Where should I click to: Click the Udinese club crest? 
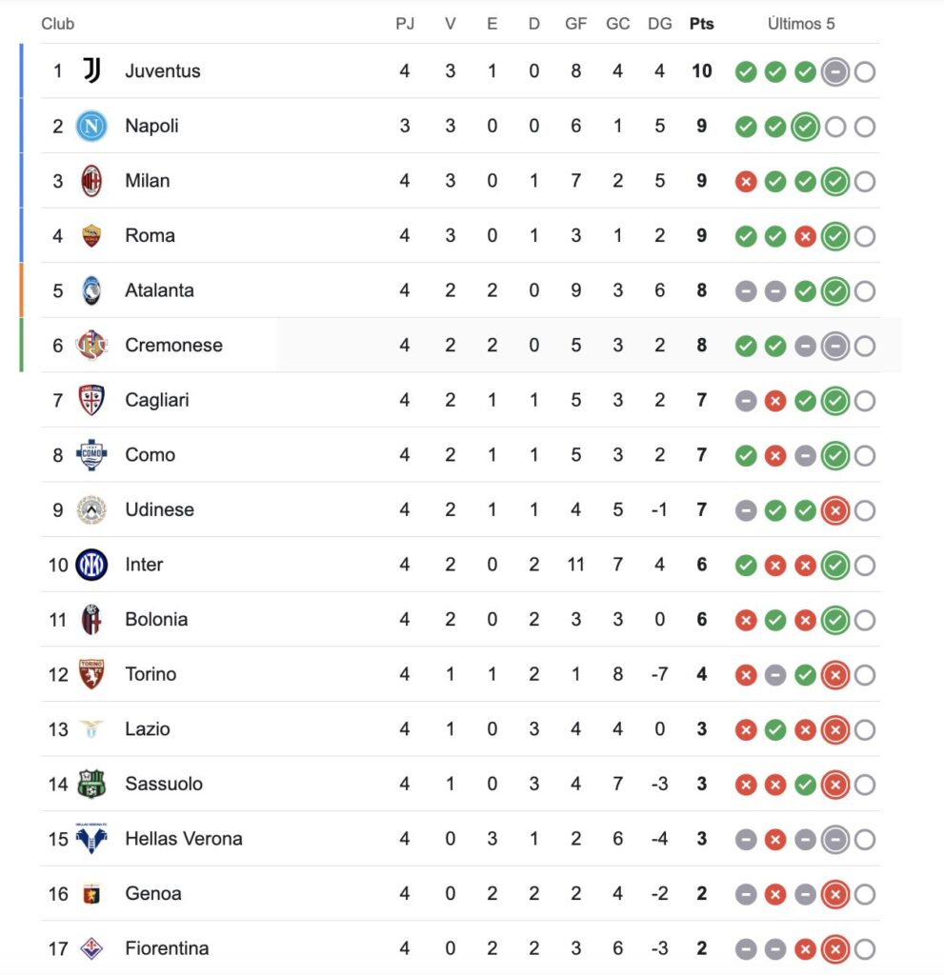[91, 509]
